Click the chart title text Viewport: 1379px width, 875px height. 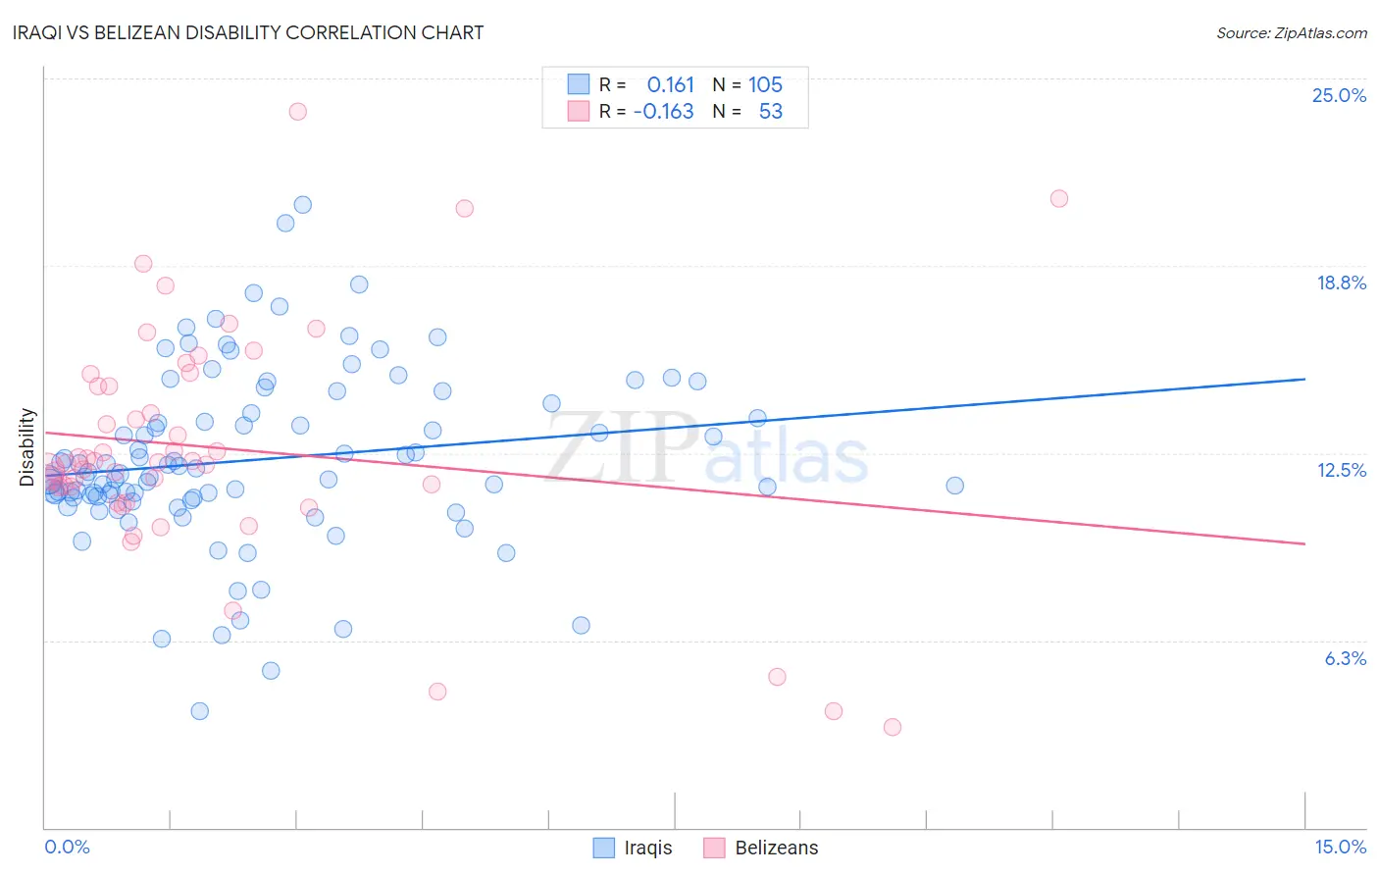pos(247,32)
